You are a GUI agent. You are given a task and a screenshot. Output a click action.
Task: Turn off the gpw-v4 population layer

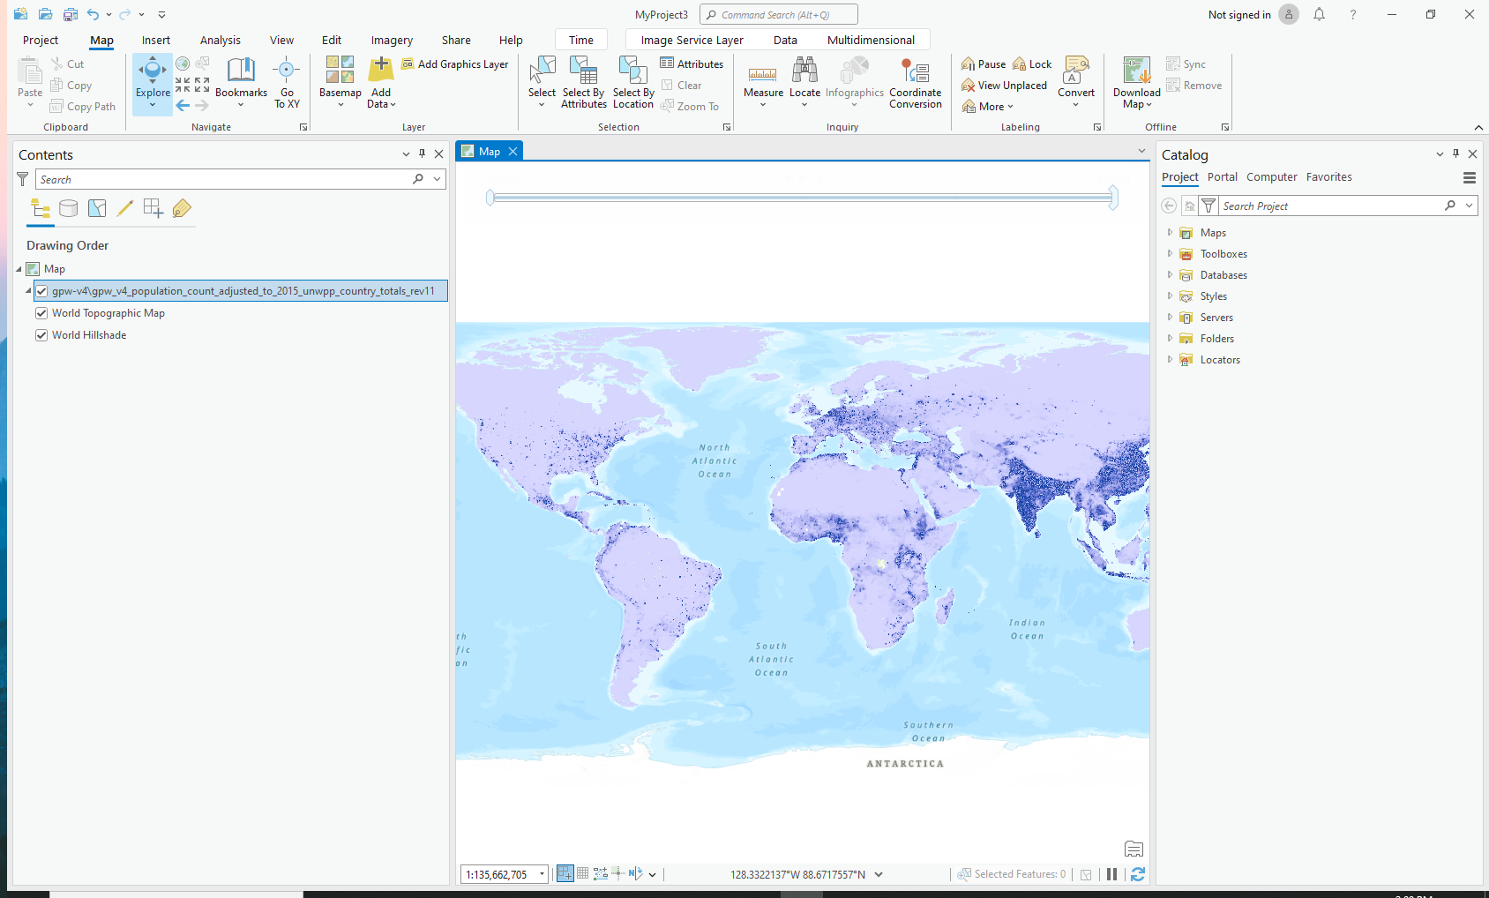pos(41,291)
